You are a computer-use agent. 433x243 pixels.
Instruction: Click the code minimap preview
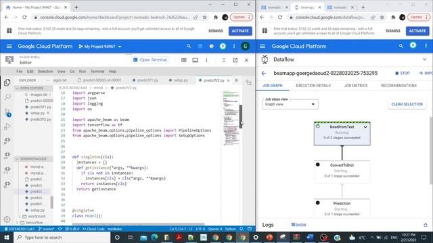pos(231,119)
